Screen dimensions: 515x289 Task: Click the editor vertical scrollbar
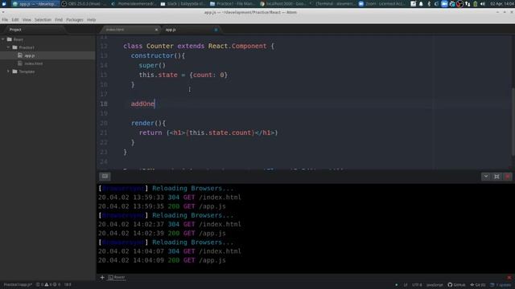[x=513, y=122]
